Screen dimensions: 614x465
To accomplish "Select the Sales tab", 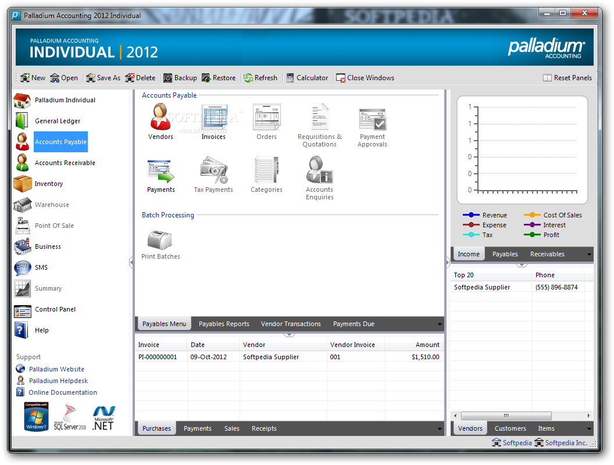I will point(232,428).
